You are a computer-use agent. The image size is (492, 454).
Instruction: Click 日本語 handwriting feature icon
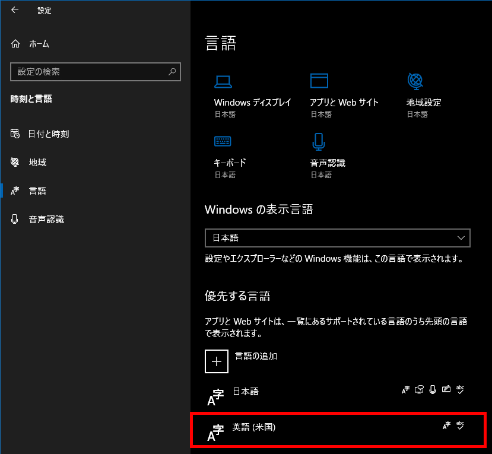446,389
